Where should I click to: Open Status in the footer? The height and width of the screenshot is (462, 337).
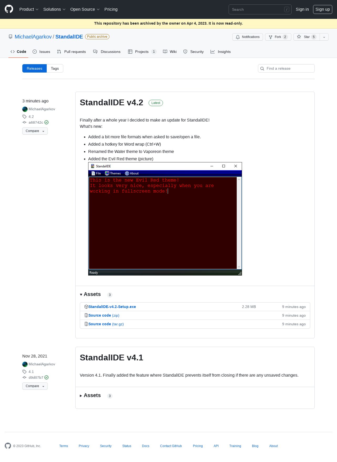coord(127,446)
